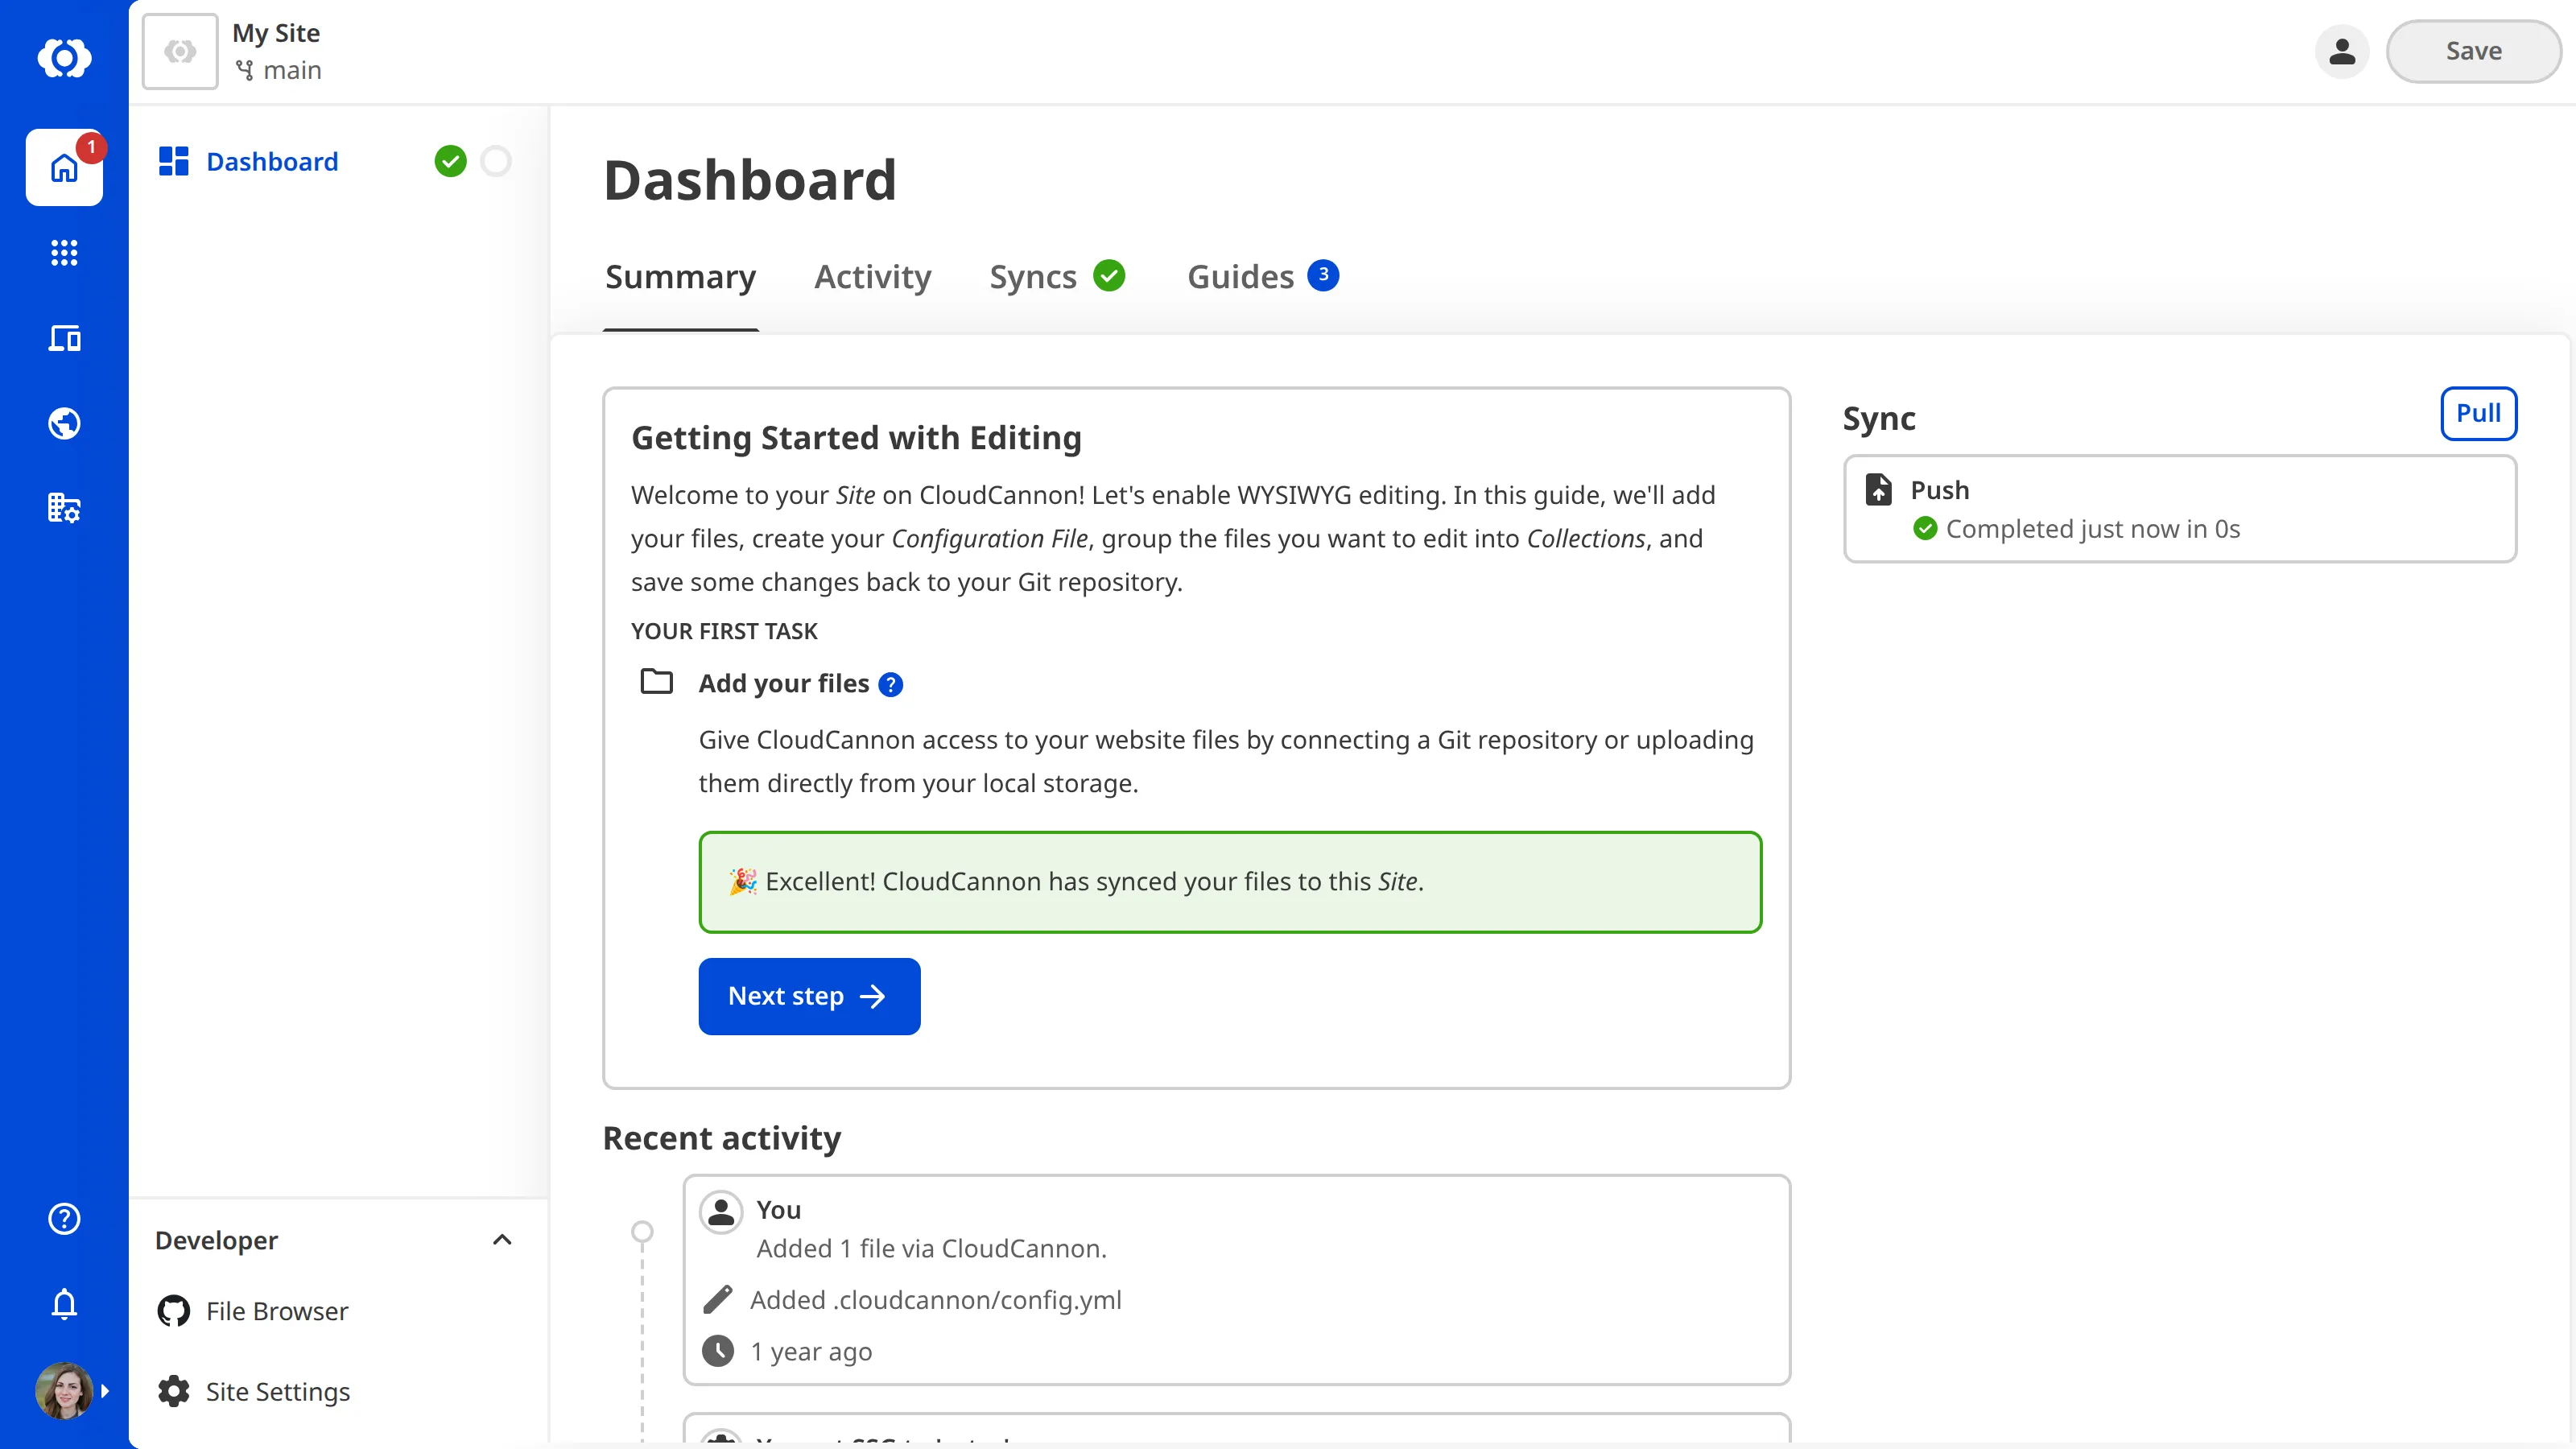Click the empty circle status next to Dashboard
Image resolution: width=2576 pixels, height=1449 pixels.
[x=496, y=161]
